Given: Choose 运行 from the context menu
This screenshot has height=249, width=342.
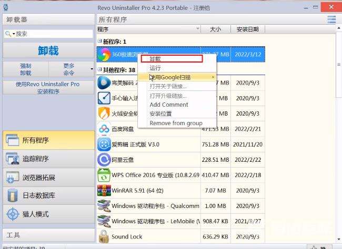Looking at the screenshot, I should pos(177,68).
